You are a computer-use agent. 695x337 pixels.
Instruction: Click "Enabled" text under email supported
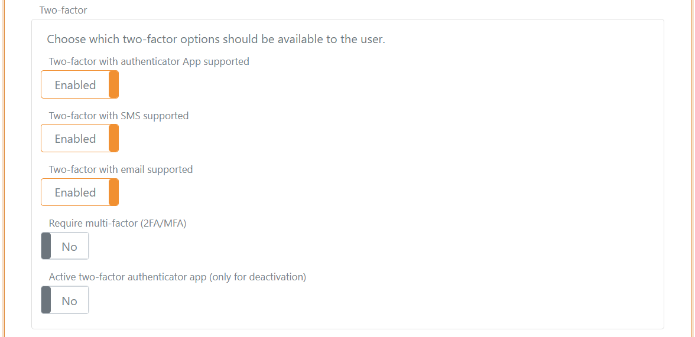coord(75,192)
